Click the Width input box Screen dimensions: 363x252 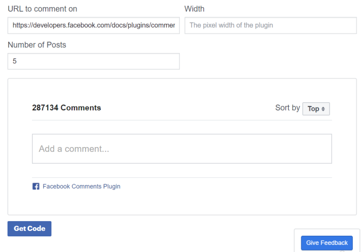270,25
